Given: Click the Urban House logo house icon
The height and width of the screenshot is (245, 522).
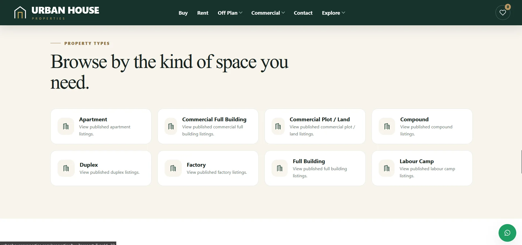Looking at the screenshot, I should coord(20,13).
